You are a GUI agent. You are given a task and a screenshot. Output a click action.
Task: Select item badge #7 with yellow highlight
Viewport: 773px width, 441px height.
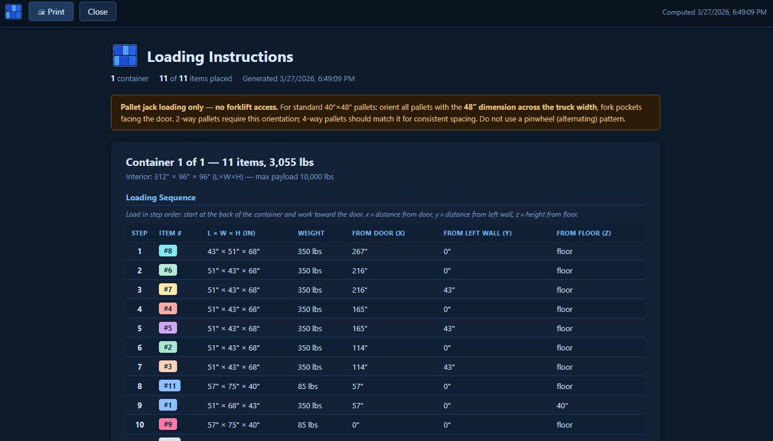(x=168, y=289)
